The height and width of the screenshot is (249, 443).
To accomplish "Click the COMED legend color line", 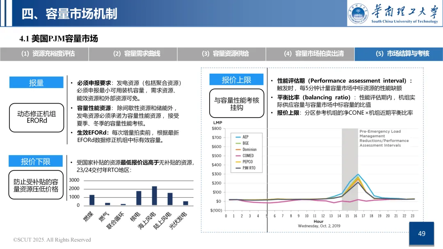I will [x=238, y=156].
